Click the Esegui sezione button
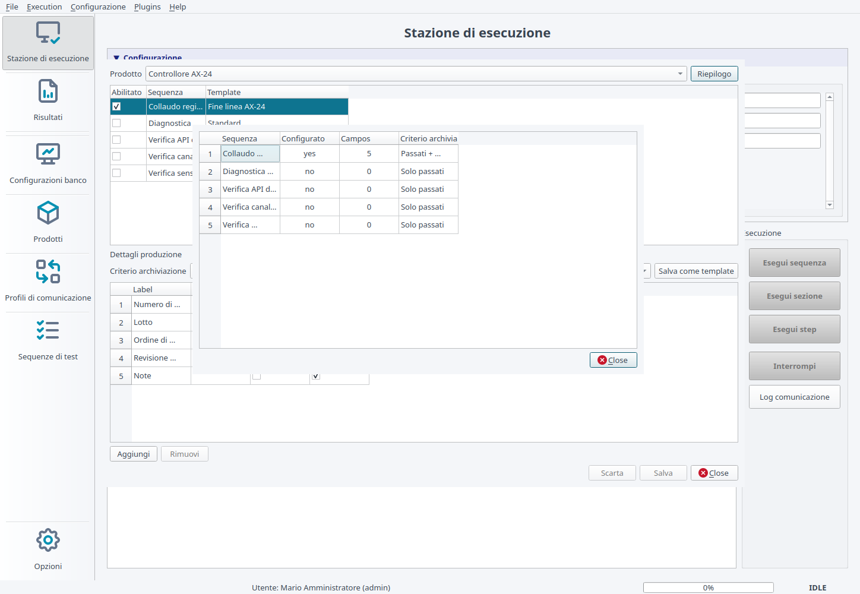Image resolution: width=860 pixels, height=594 pixels. [x=795, y=296]
